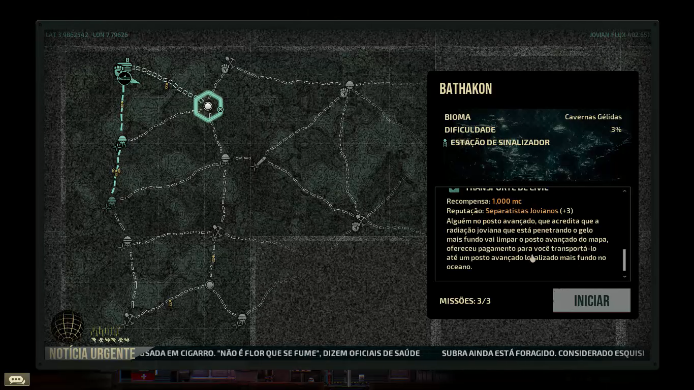Click the radio antenna marker on the teal route
Image resolution: width=694 pixels, height=390 pixels.
coord(116,172)
